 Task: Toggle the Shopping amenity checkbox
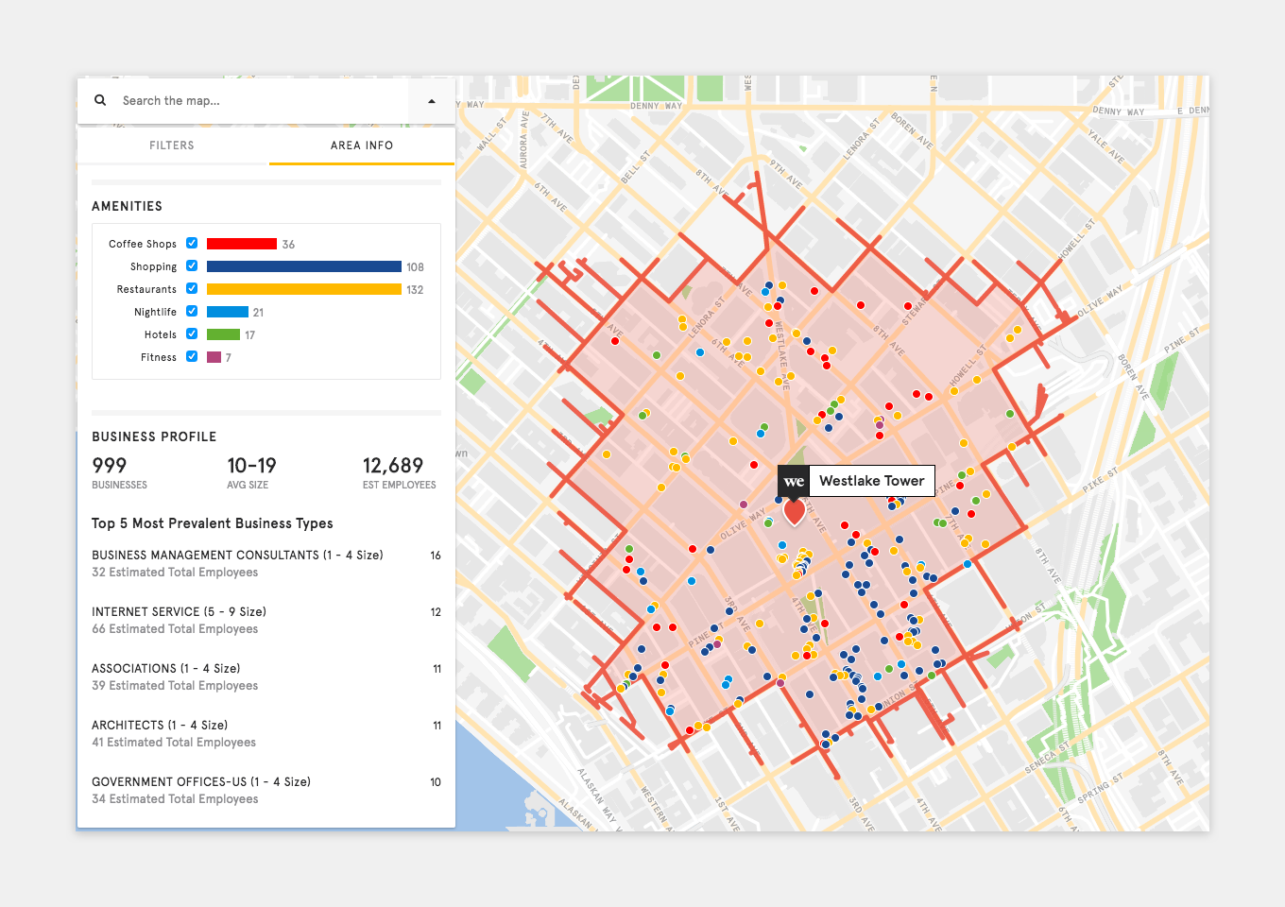coord(192,265)
